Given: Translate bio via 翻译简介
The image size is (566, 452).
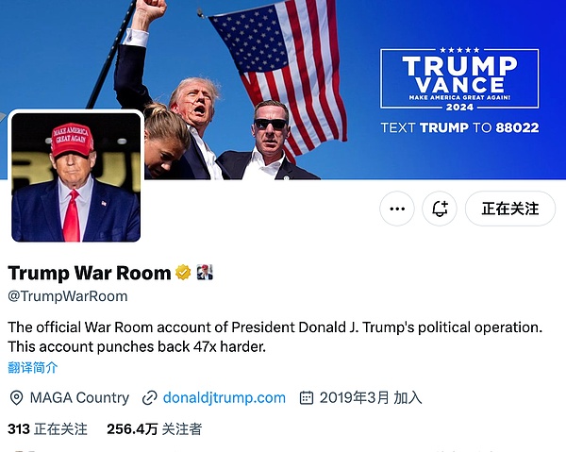Looking at the screenshot, I should (x=33, y=367).
